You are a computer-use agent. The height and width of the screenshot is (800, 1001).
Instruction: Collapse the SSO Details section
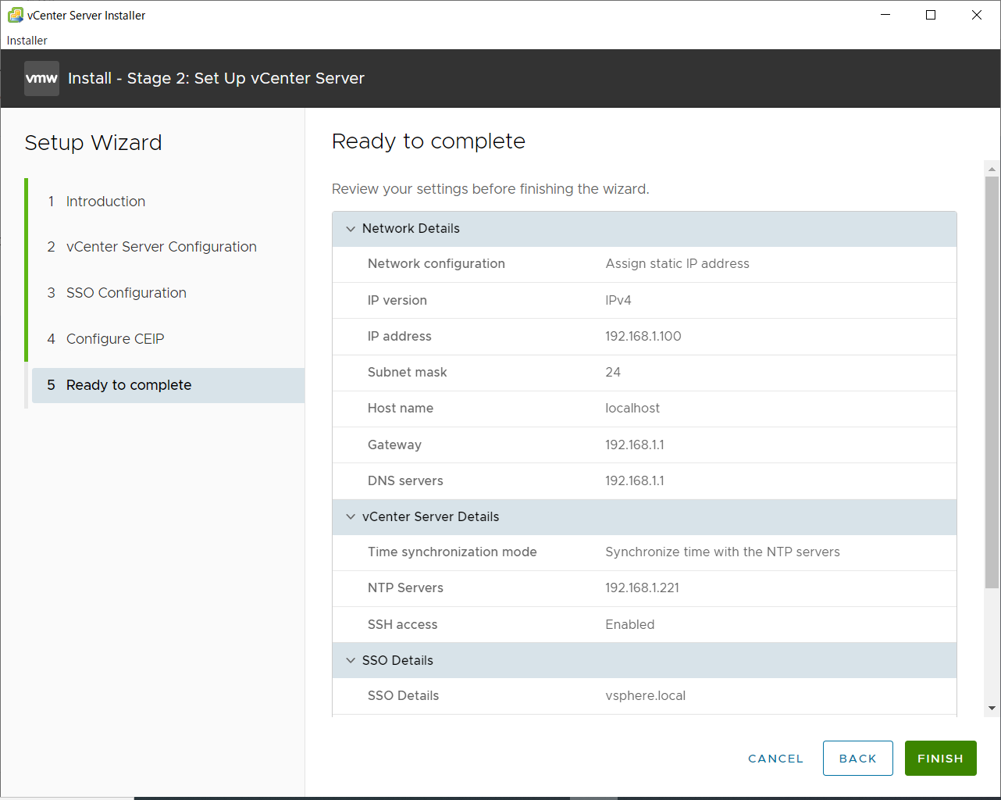coord(351,661)
